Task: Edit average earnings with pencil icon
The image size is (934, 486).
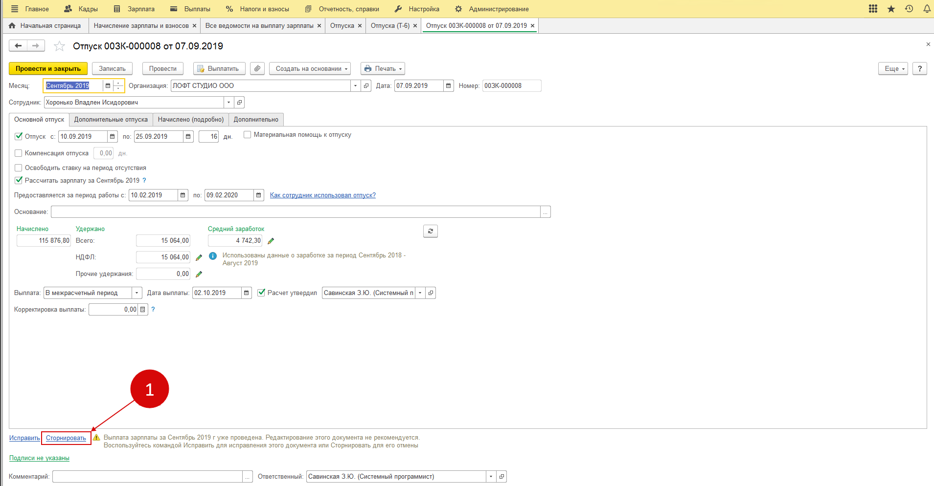Action: [x=271, y=241]
